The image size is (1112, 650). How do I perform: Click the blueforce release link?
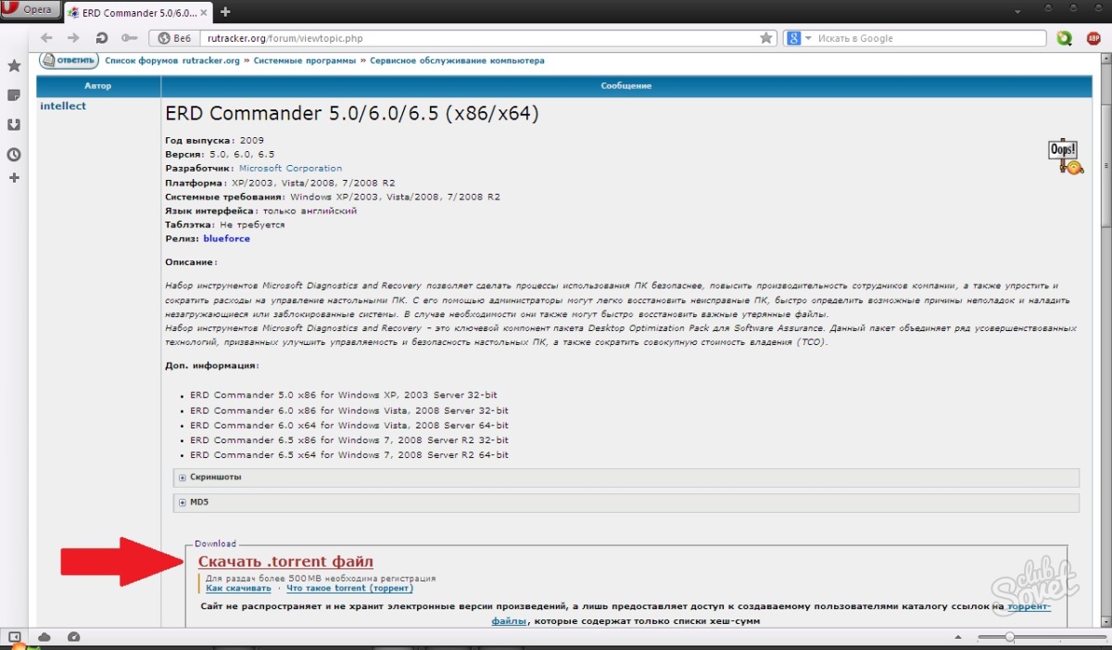226,238
